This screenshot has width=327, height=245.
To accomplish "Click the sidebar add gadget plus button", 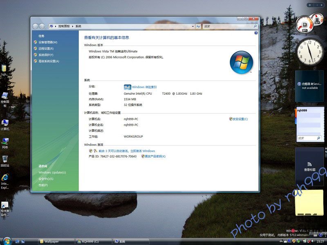I will tap(310, 5).
